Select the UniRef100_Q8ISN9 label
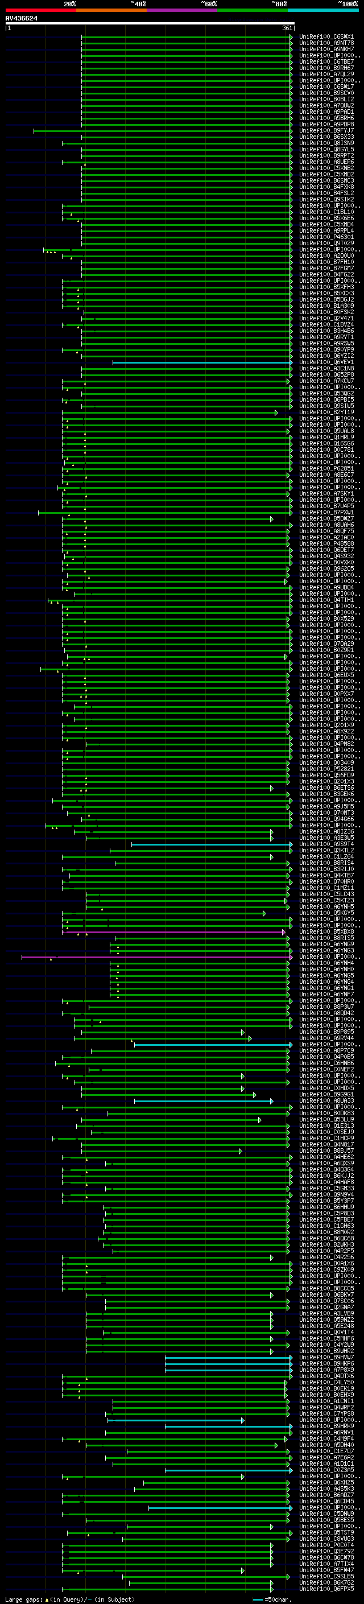Screen dimensions: 364x1604 click(x=326, y=143)
